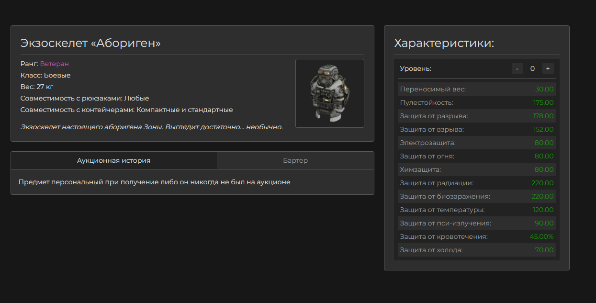This screenshot has width=596, height=303.
Task: Click the Пулестойкость value 175.00
Action: coord(544,102)
